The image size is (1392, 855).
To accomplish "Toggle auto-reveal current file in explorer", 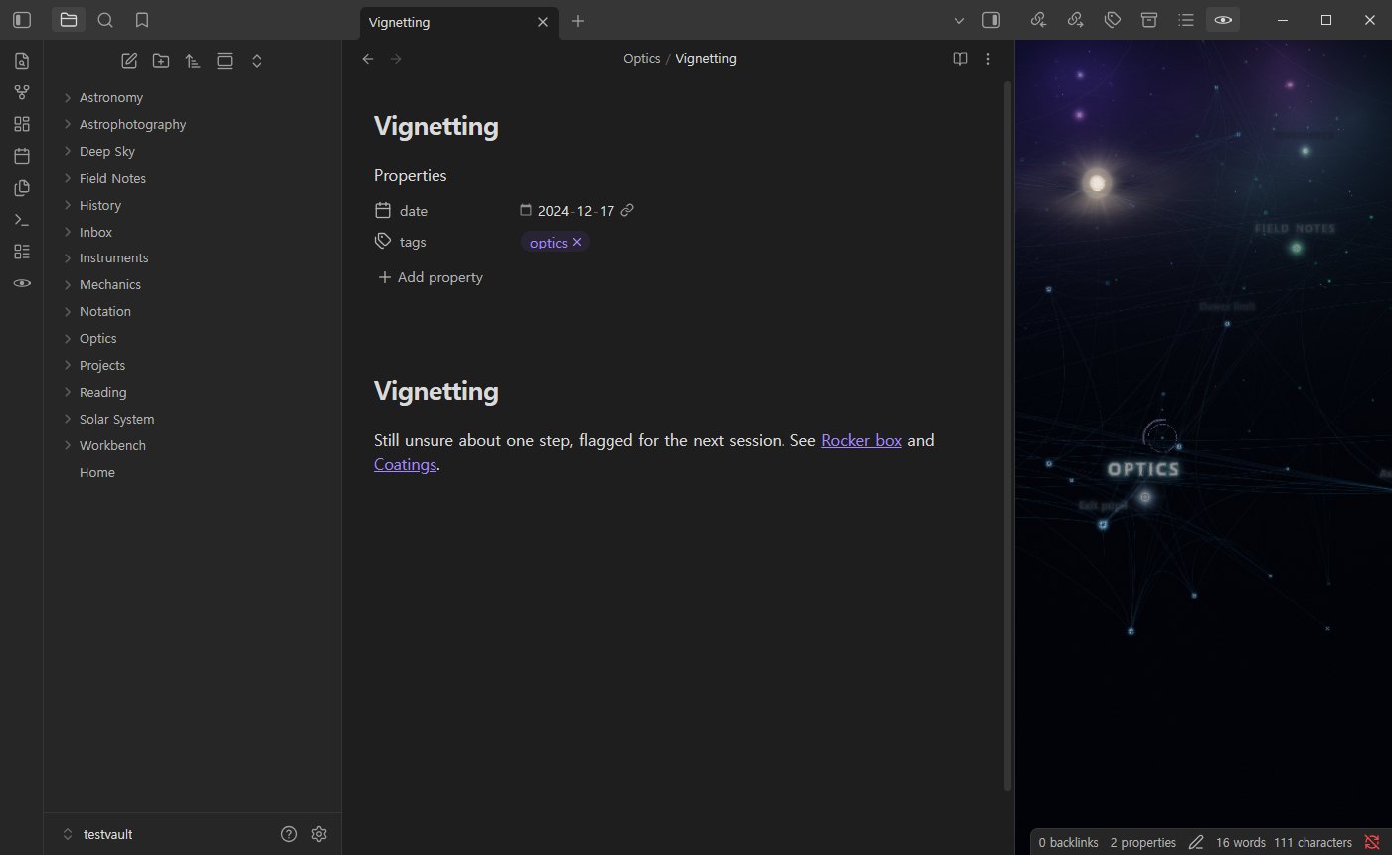I will 225,61.
